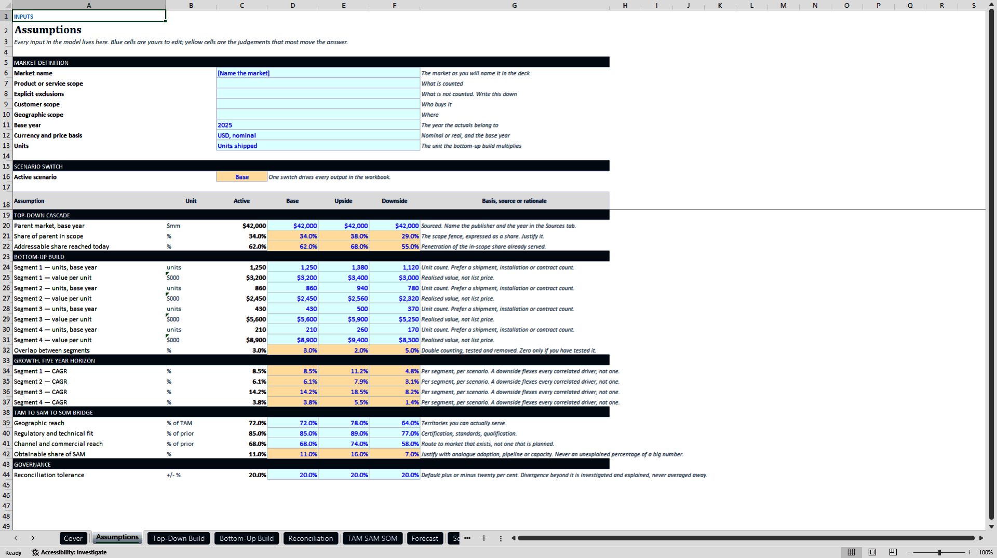Viewport: 997px width, 558px height.
Task: Adjust the zoom slider handle
Action: click(939, 552)
